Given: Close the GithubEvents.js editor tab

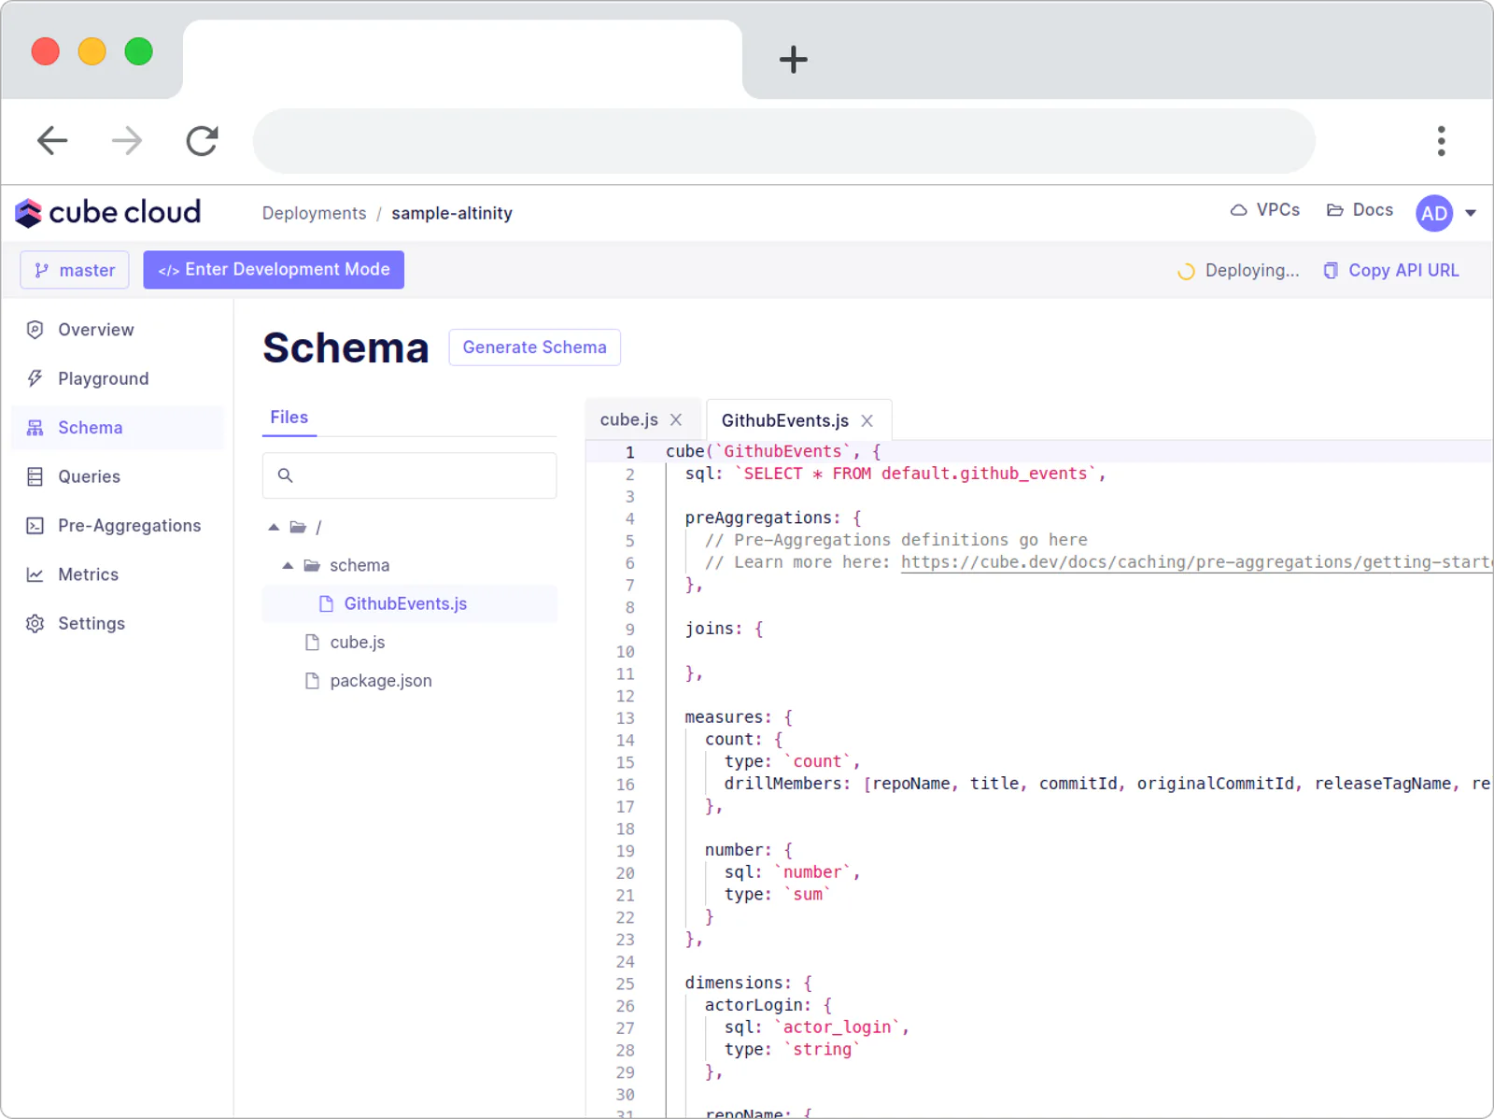Looking at the screenshot, I should pos(867,420).
